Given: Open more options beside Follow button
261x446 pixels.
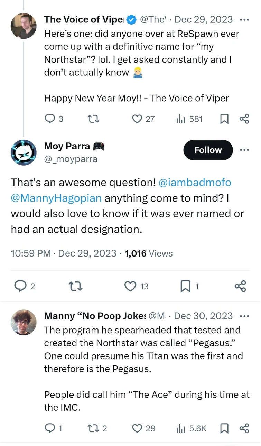Looking at the screenshot, I should (244, 150).
